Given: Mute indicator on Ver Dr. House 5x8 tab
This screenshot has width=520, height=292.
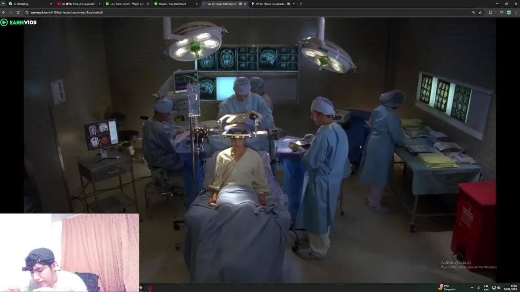Looking at the screenshot, I should point(240,4).
